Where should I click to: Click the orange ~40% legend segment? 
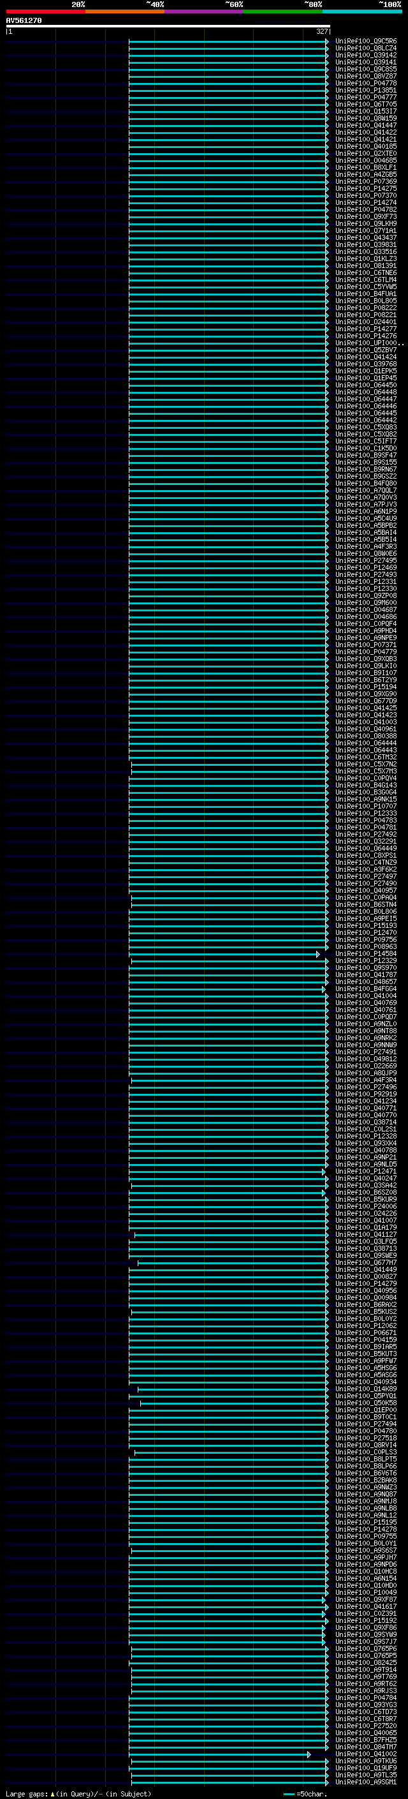coord(125,12)
